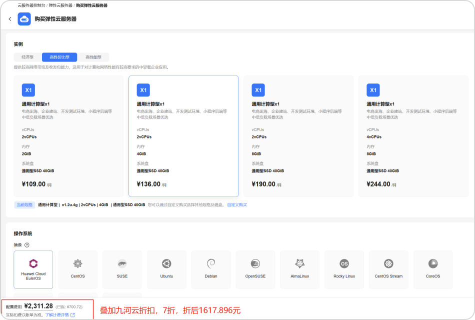
Task: Click the 操作系统 section heading
Action: (22, 233)
